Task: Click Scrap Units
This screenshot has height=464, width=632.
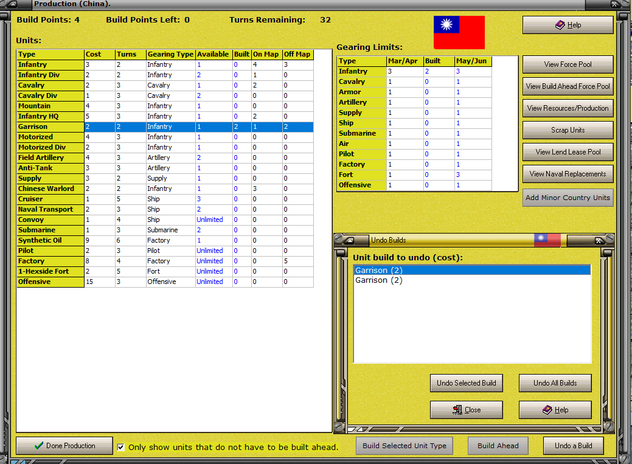Action: pos(568,130)
